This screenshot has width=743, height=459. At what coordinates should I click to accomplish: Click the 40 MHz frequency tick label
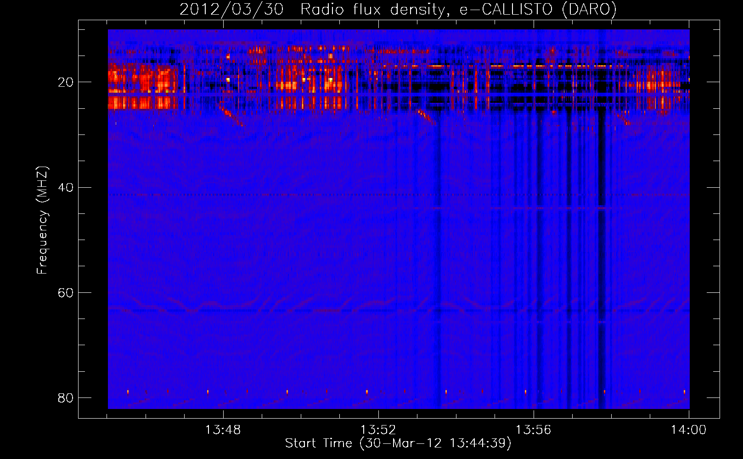click(x=66, y=187)
